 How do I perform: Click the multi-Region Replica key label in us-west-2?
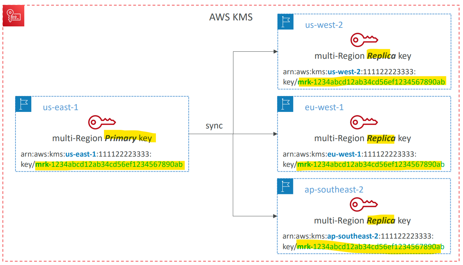coord(363,56)
